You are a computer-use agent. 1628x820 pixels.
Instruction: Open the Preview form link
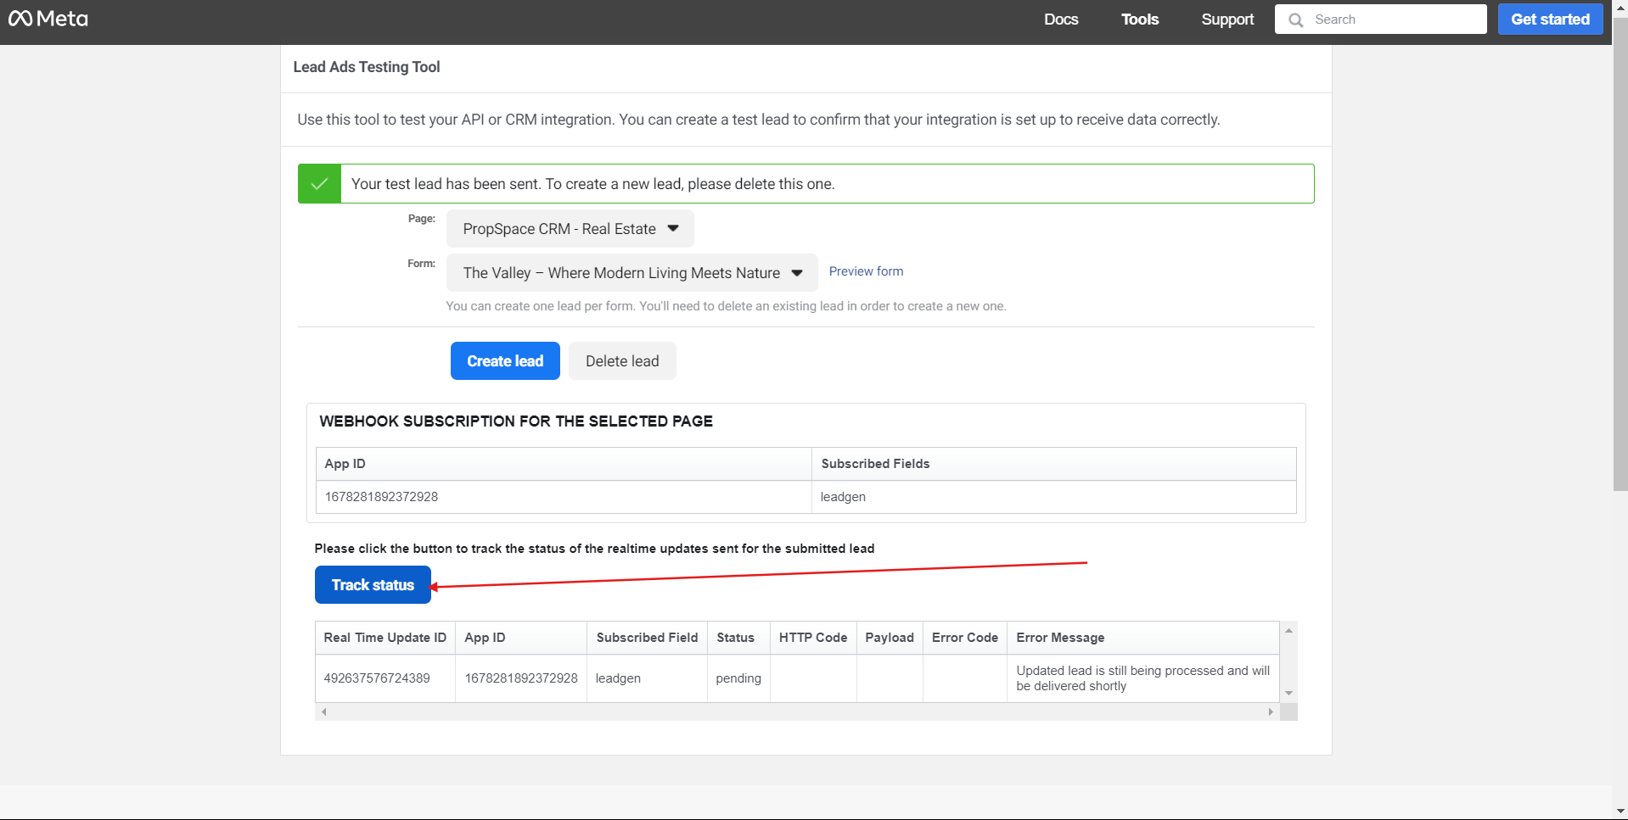pos(866,271)
